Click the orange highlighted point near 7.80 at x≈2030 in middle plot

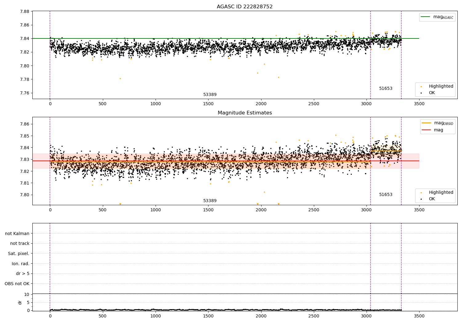point(264,192)
